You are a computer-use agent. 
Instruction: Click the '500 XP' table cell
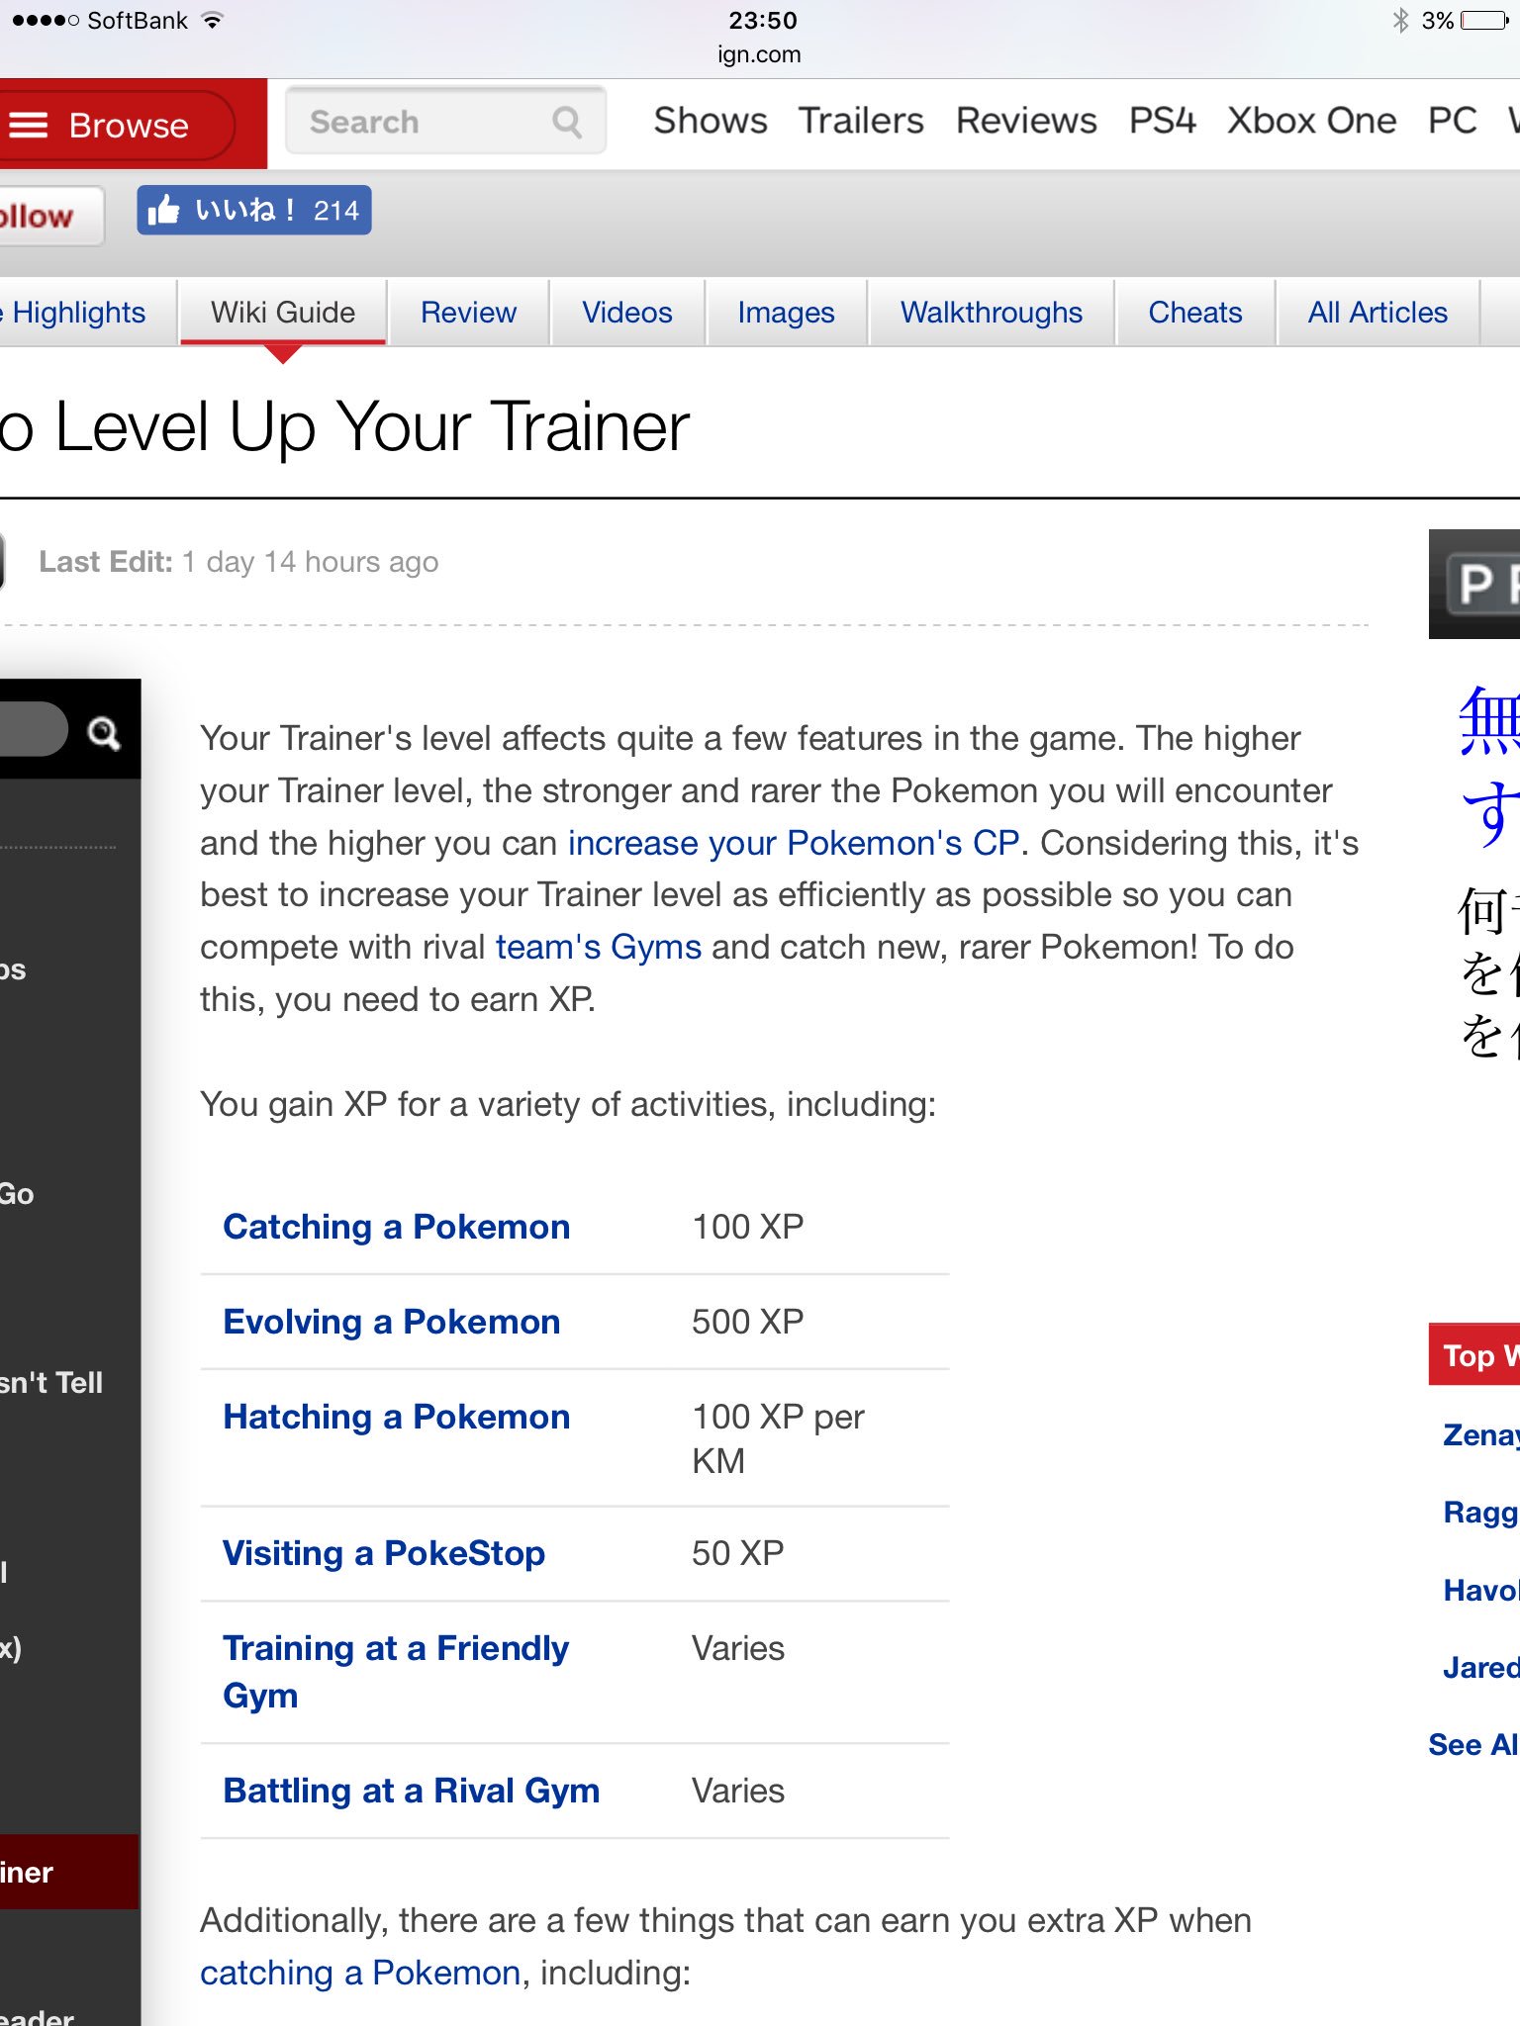click(x=748, y=1322)
